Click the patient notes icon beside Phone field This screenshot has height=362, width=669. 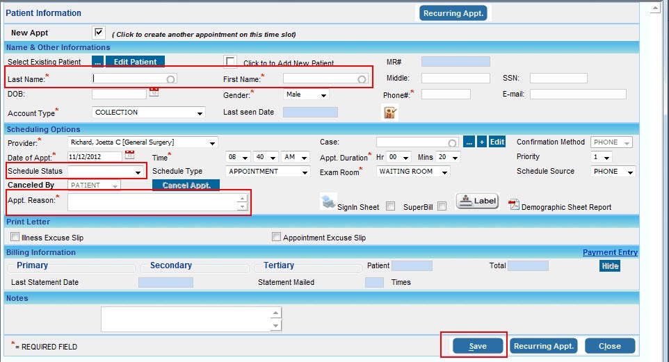coord(390,112)
